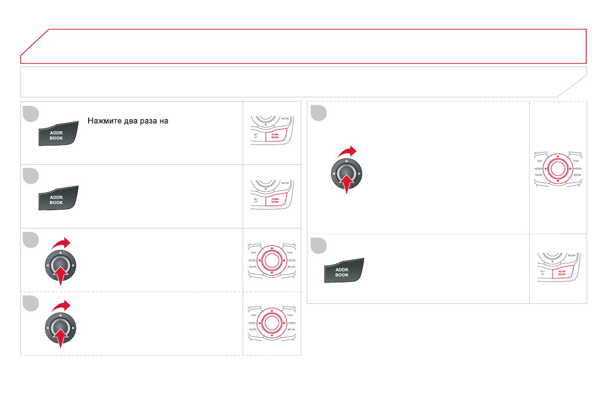Click the gray-outlined subtitle box under the title banner
This screenshot has height=404, width=607.
[304, 81]
